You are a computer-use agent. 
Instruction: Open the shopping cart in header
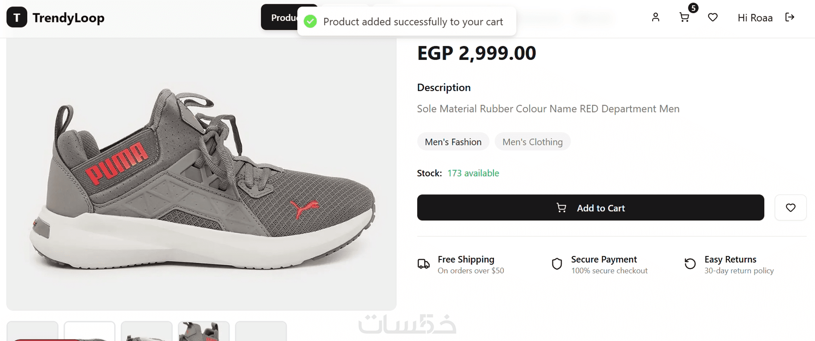pyautogui.click(x=684, y=17)
